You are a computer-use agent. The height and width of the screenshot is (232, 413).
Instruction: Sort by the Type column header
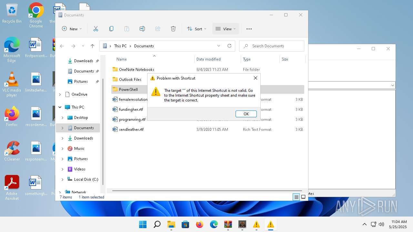pyautogui.click(x=247, y=59)
